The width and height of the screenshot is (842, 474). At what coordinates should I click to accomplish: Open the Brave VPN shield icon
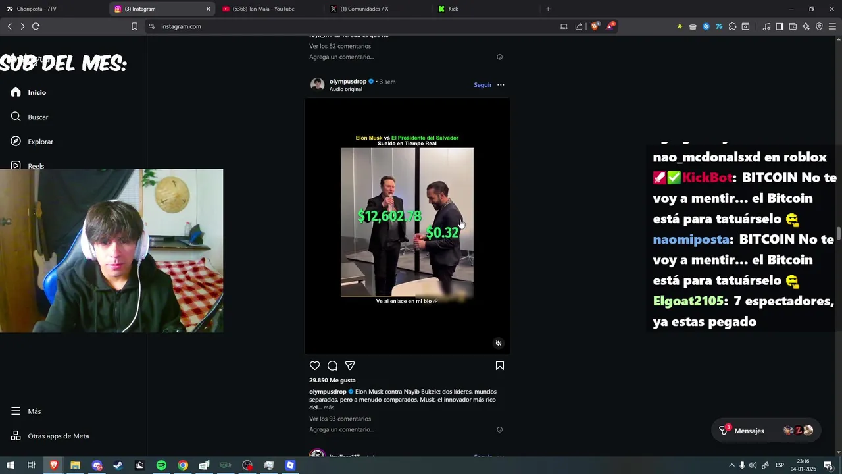tap(819, 26)
